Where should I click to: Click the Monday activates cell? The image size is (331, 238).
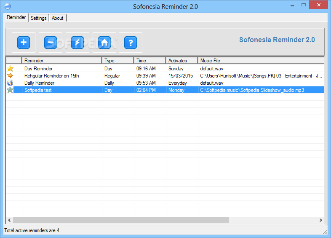176,90
